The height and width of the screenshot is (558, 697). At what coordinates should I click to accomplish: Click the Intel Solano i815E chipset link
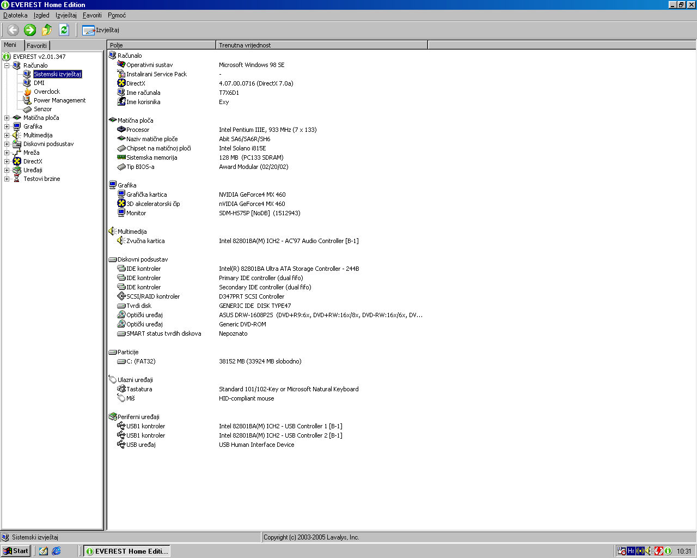[x=242, y=148]
